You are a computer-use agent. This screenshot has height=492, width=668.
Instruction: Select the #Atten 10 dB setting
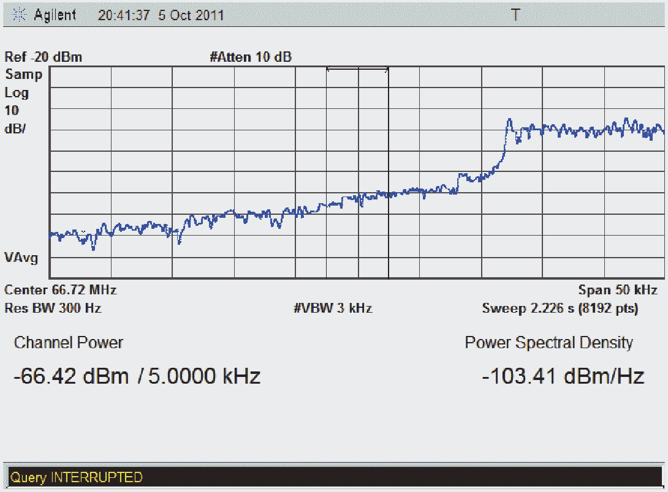[251, 58]
